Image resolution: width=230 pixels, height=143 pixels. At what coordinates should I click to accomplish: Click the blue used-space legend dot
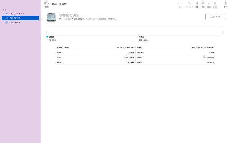point(47,37)
